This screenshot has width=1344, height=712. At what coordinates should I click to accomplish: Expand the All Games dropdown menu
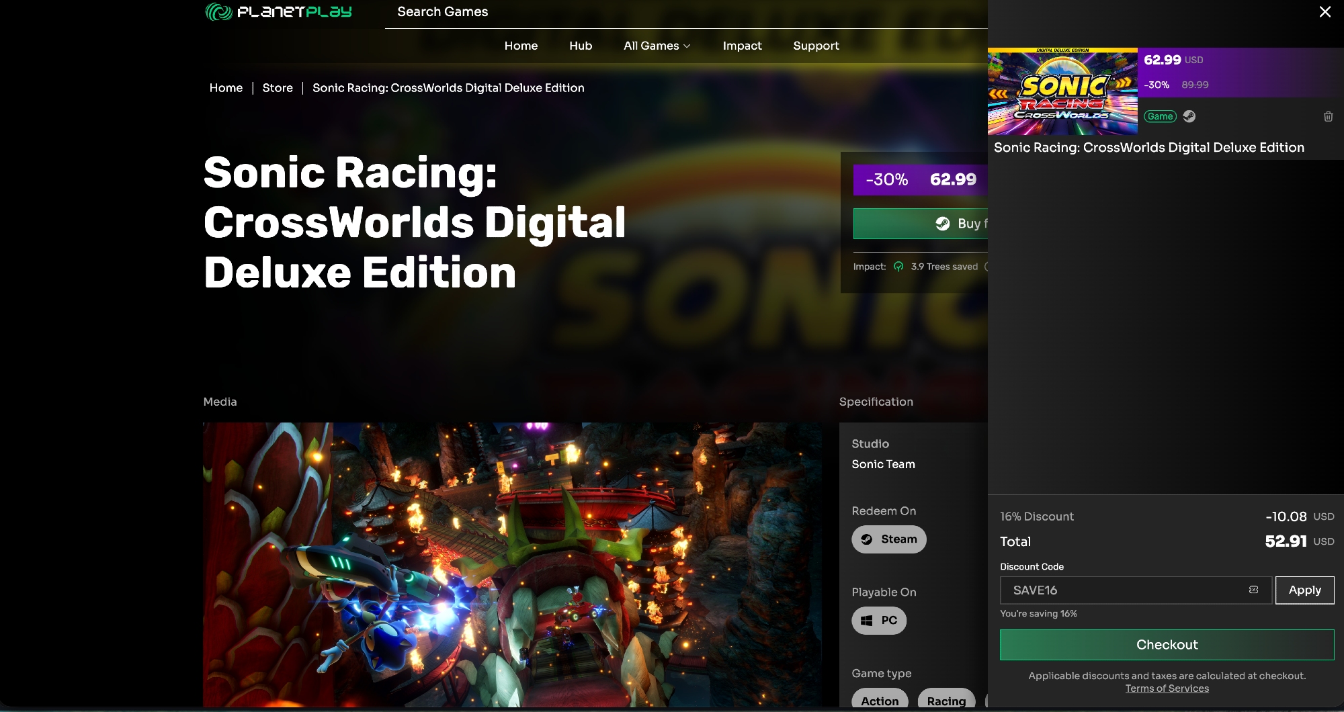coord(657,46)
